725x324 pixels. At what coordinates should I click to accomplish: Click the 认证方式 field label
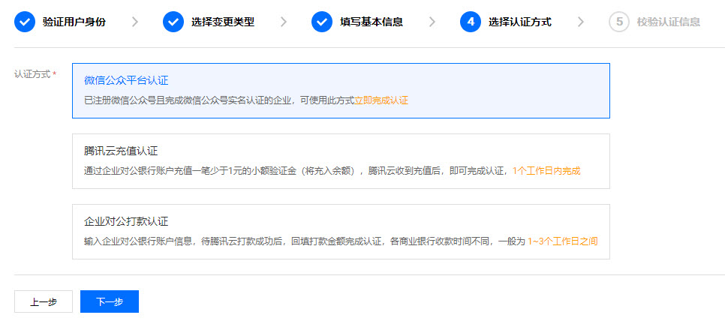(32, 74)
